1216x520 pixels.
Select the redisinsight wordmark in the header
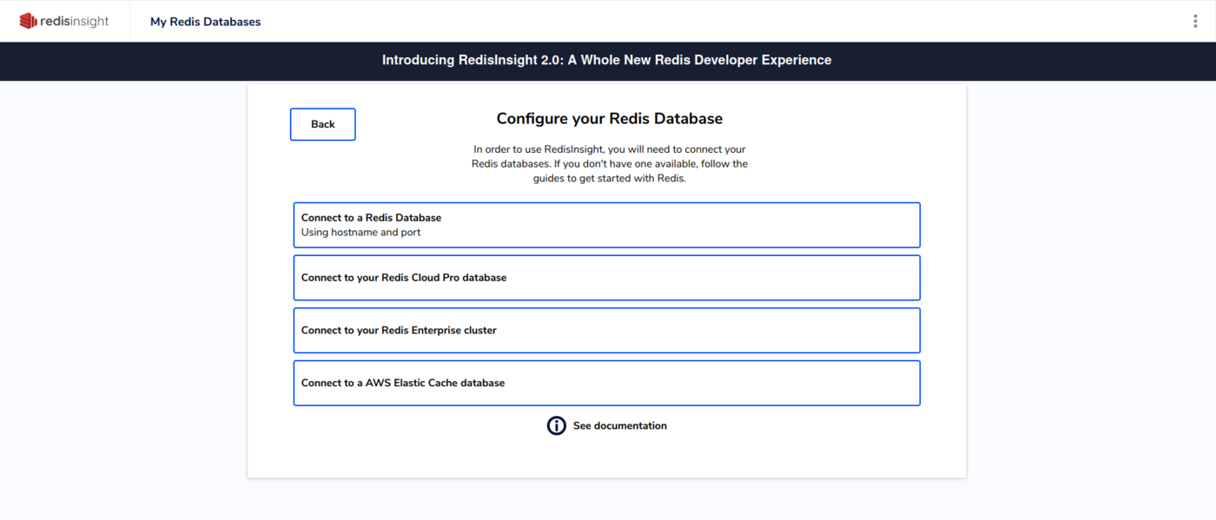coord(75,20)
